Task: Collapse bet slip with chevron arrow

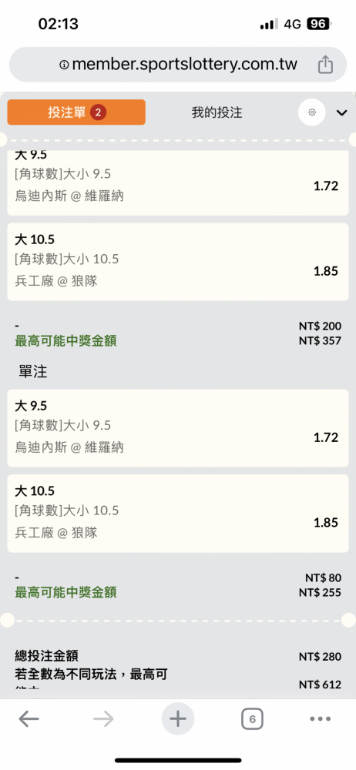Action: click(341, 113)
